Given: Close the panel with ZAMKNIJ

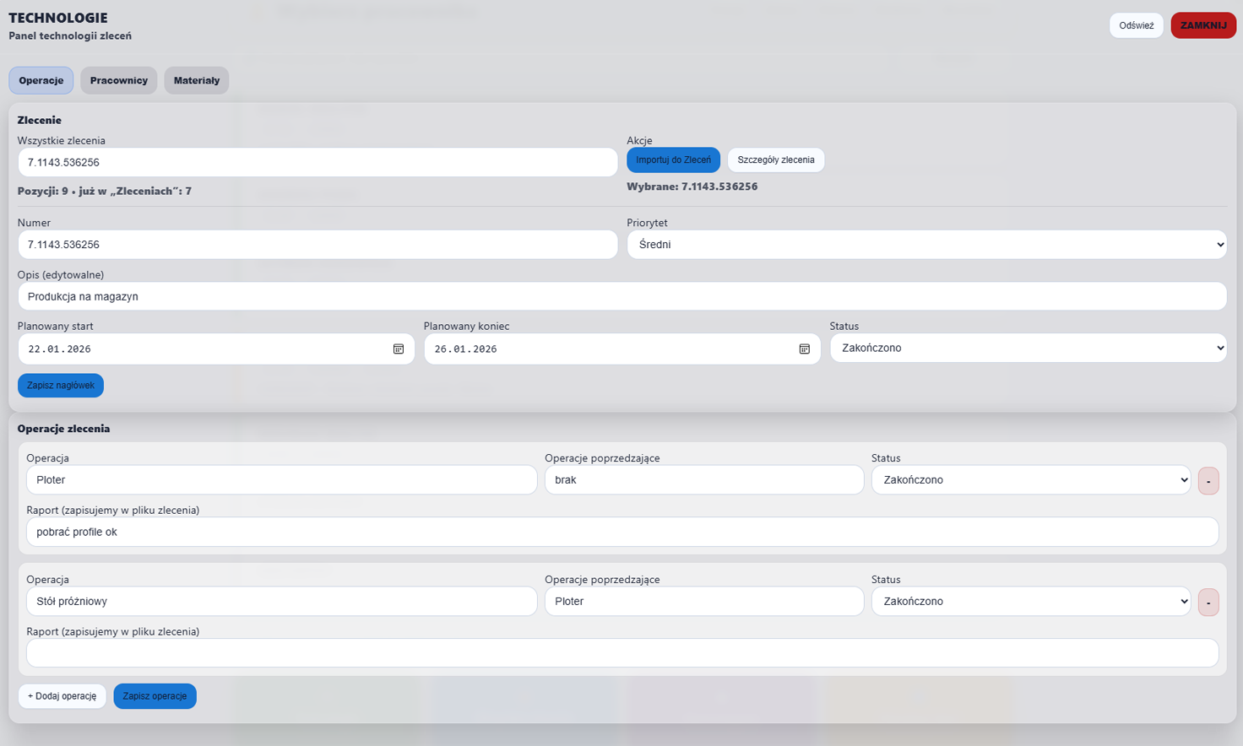Looking at the screenshot, I should pyautogui.click(x=1202, y=25).
